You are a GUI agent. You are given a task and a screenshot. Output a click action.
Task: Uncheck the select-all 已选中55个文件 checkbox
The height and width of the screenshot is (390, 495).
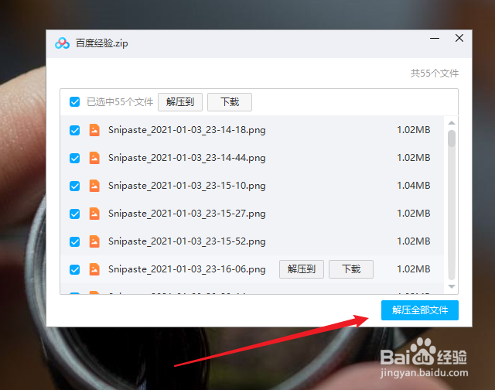click(74, 102)
